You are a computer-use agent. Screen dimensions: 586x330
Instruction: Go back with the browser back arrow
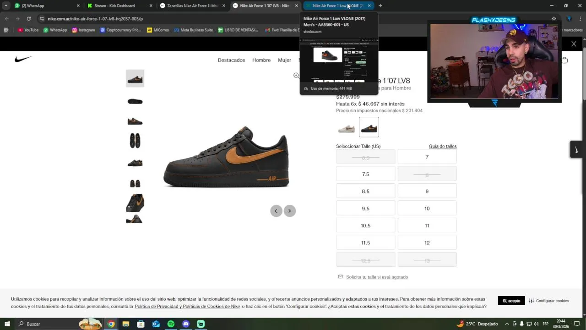point(6,19)
